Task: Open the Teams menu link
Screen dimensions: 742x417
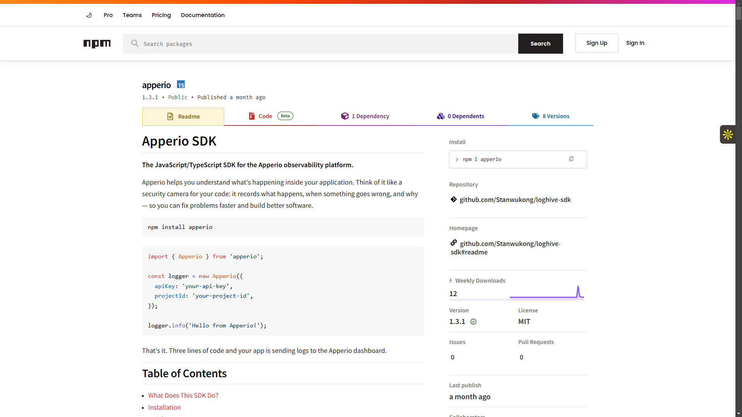Action: click(x=132, y=15)
